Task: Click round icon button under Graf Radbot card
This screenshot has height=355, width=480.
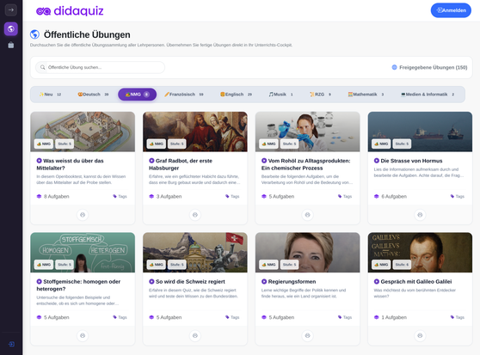Action: (195, 215)
